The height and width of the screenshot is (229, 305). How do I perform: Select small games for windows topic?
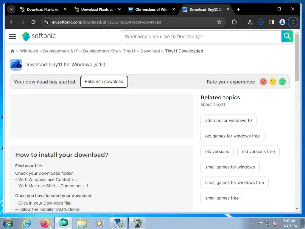point(230,167)
